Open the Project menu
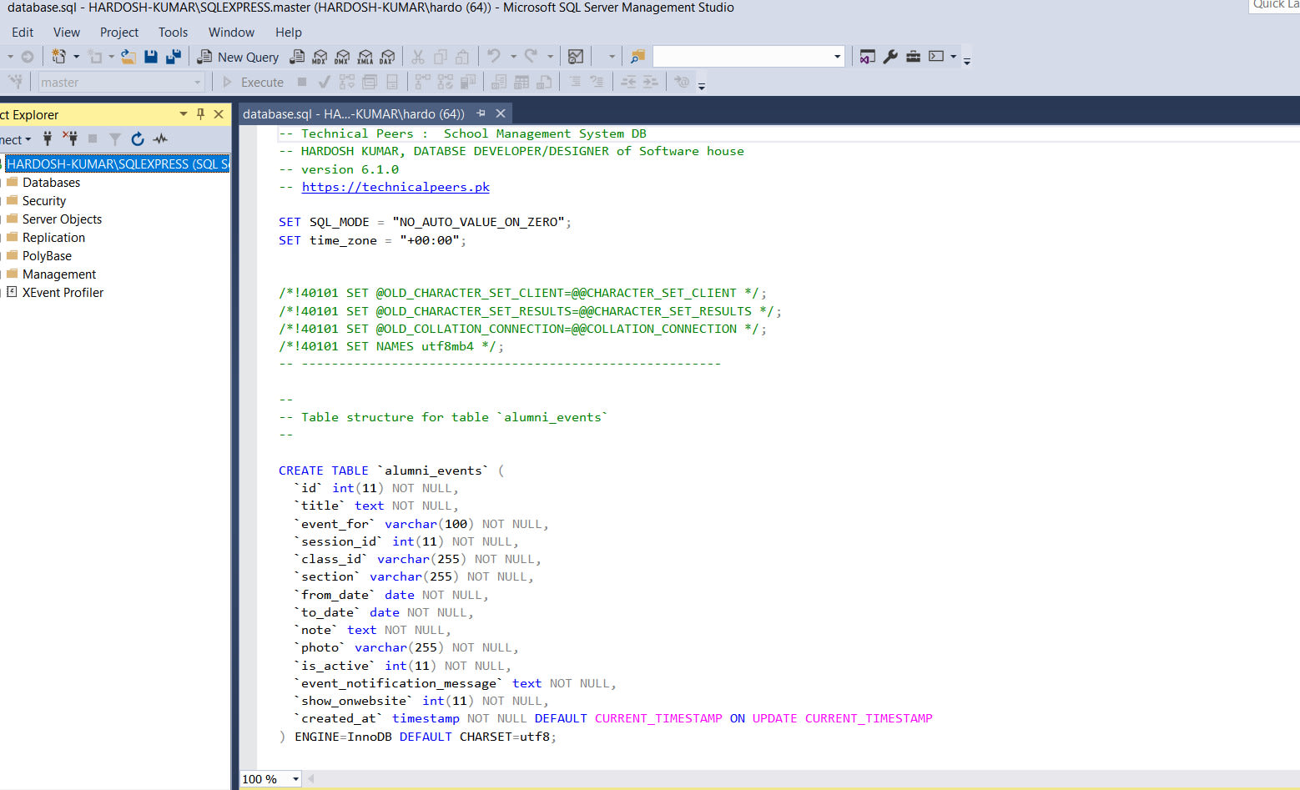Screen dimensions: 1300x790 point(119,33)
